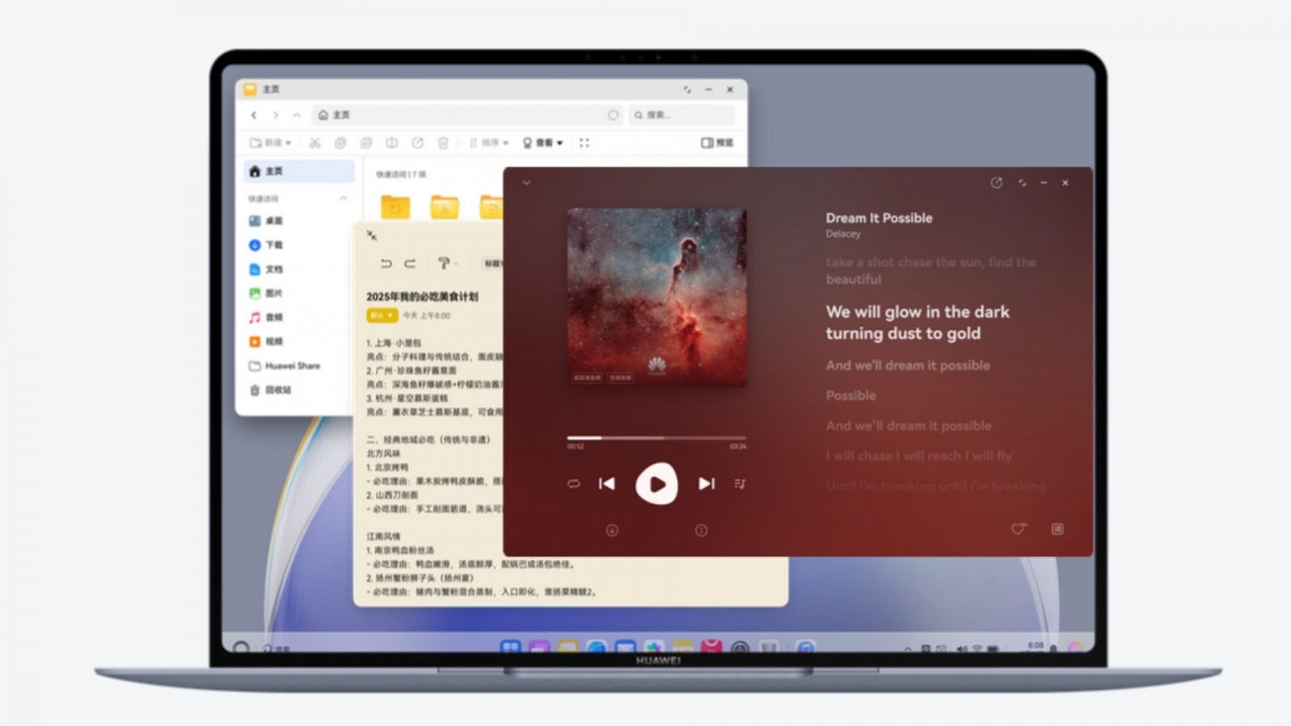This screenshot has height=726, width=1291.
Task: Collapse the 快速访问 sidebar section
Action: [x=343, y=198]
